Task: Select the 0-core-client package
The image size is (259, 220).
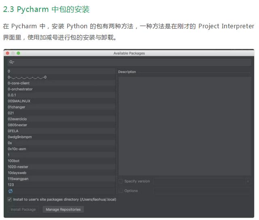Action: [62, 83]
